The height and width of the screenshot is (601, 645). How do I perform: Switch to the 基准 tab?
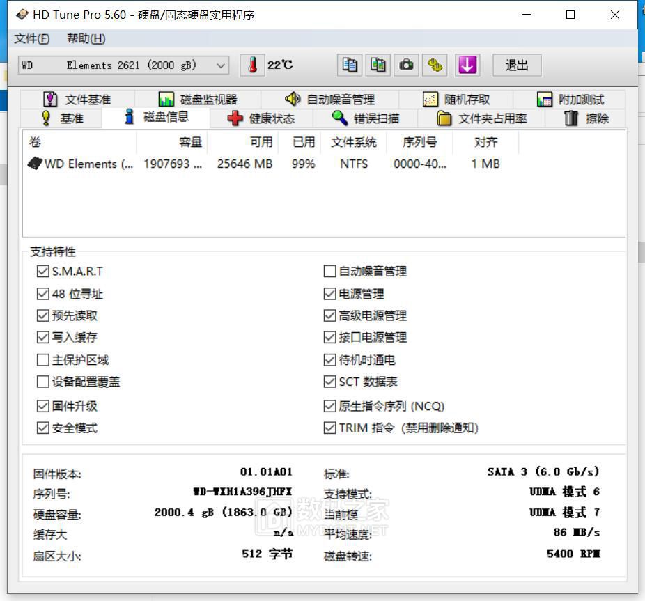[x=62, y=118]
